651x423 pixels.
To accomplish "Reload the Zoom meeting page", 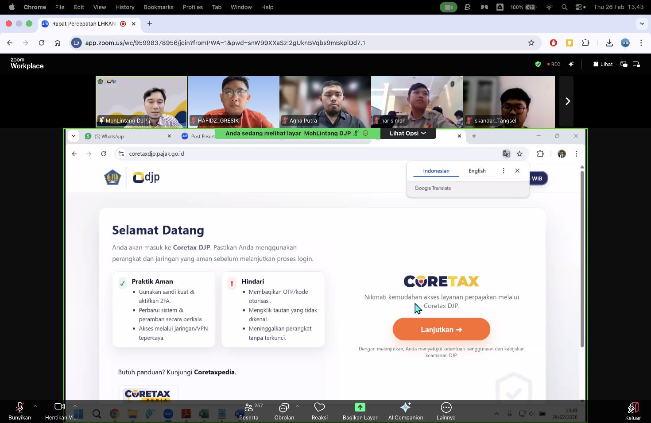I will click(x=42, y=43).
